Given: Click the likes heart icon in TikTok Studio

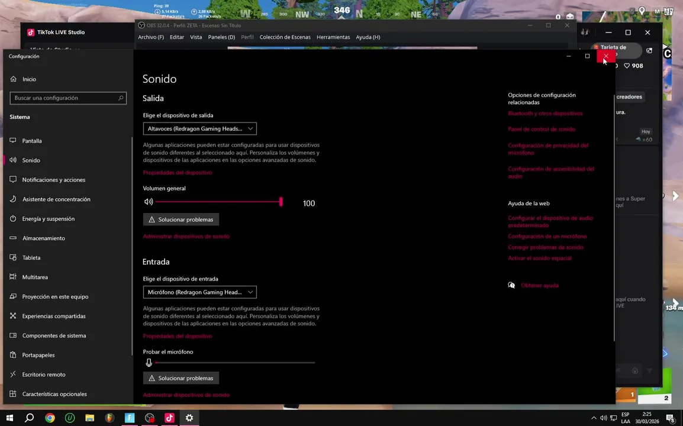Looking at the screenshot, I should coord(627,66).
